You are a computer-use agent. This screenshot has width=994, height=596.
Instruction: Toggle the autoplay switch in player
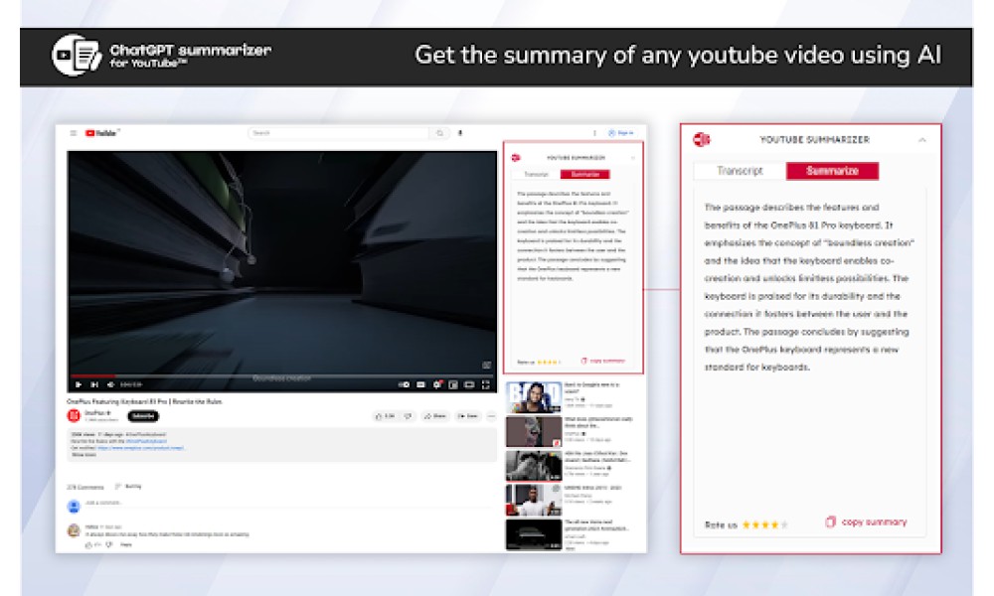tap(404, 384)
